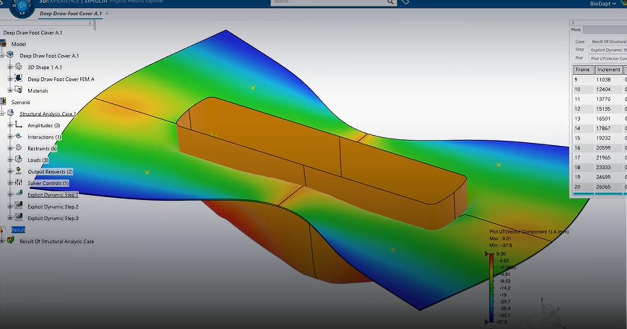Screen dimensions: 627x329
Task: Expand the Restraints (6) node
Action: tap(10, 148)
